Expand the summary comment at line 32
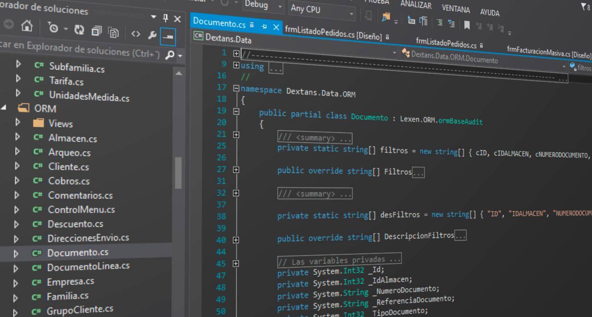Screen dimensions: 592x317 pos(236,193)
